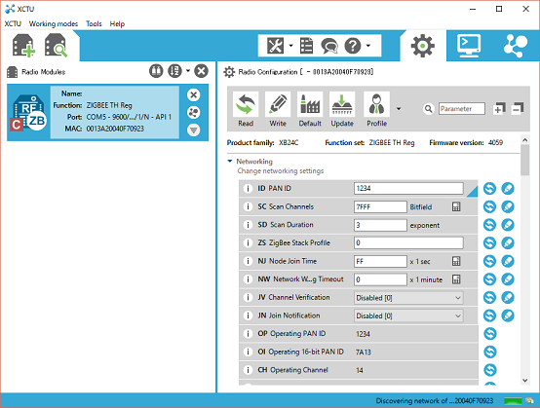Screen dimensions: 540x408
Task: Select the ZIGBEE TH Reg radio module
Action: pyautogui.click(x=108, y=113)
